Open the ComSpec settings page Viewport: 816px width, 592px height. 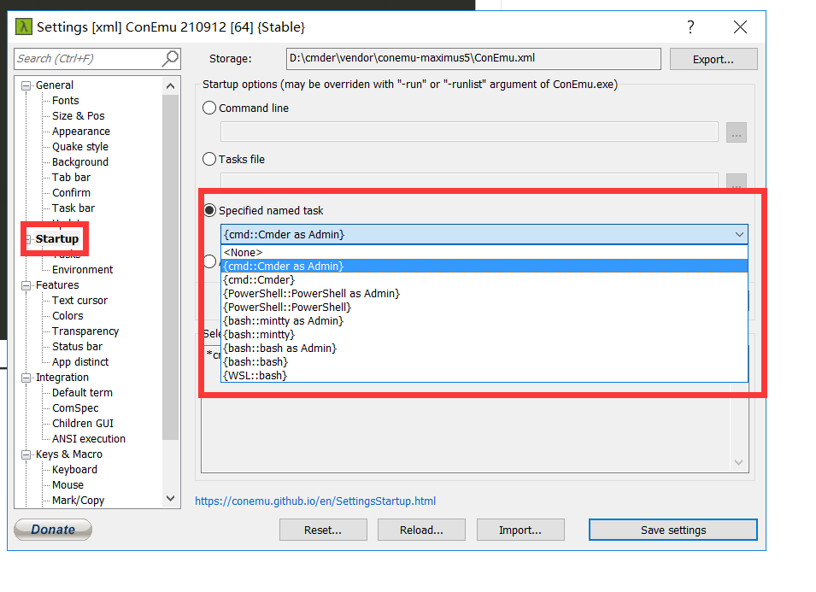click(x=75, y=407)
